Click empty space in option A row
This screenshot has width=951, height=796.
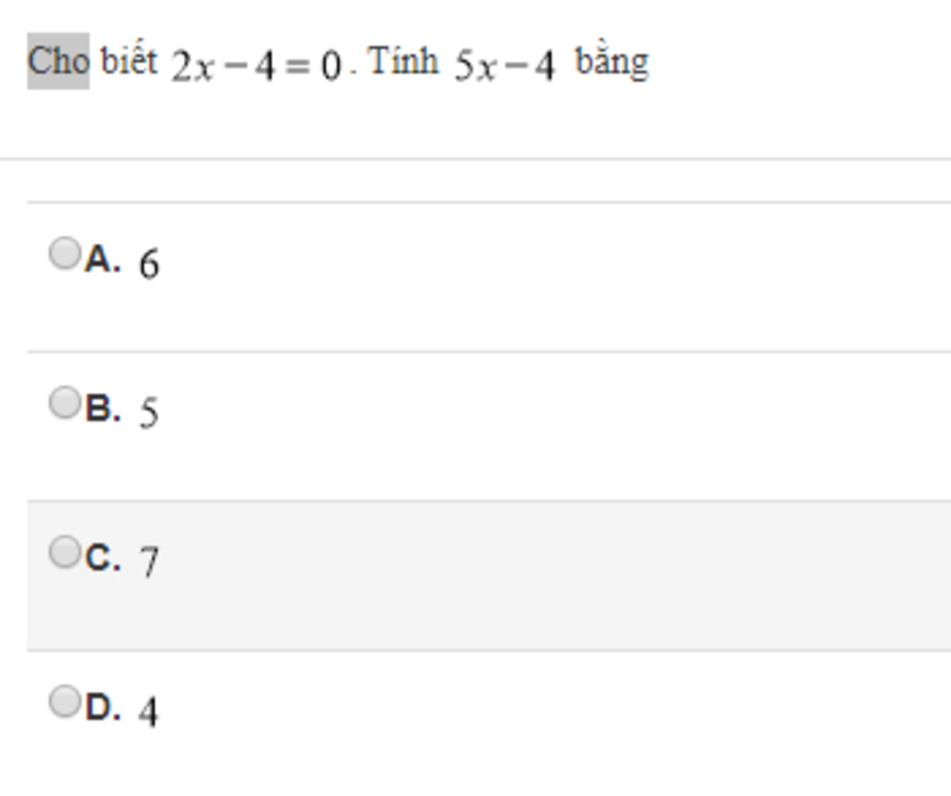(557, 277)
